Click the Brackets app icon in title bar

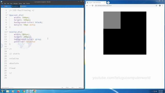[x=2, y=2]
